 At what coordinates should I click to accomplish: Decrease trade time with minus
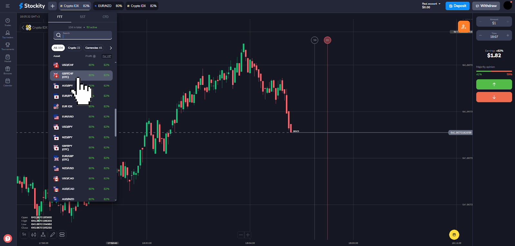[x=480, y=35]
